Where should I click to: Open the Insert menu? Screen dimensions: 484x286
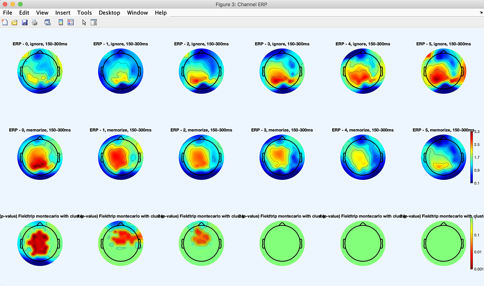(63, 13)
